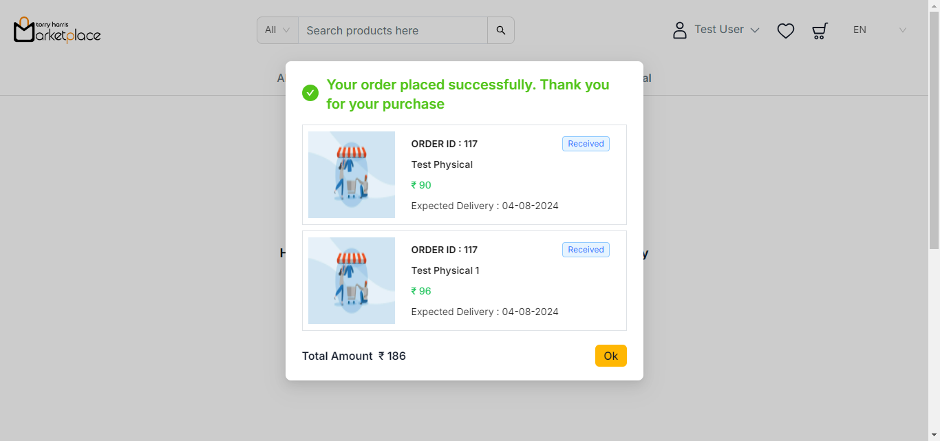Focus the Search products here field
Screen dimensions: 940x441
tap(393, 30)
